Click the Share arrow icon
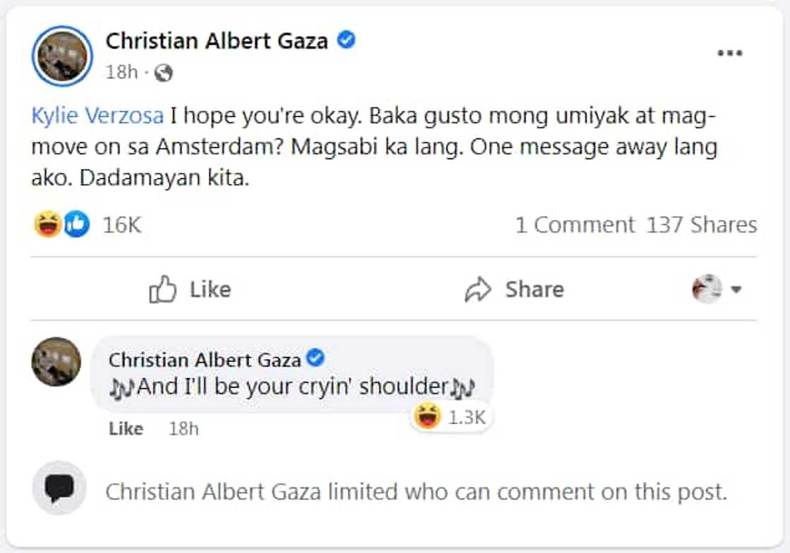This screenshot has height=553, width=790. pyautogui.click(x=478, y=289)
